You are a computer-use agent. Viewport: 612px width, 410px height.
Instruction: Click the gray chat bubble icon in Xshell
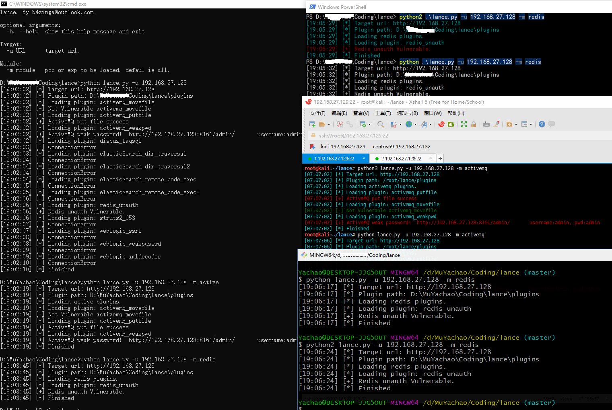tap(552, 124)
